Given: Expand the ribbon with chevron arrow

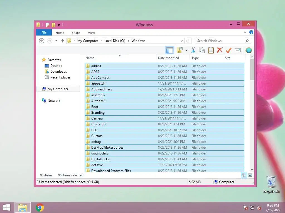Looking at the screenshot, I should coord(245,32).
